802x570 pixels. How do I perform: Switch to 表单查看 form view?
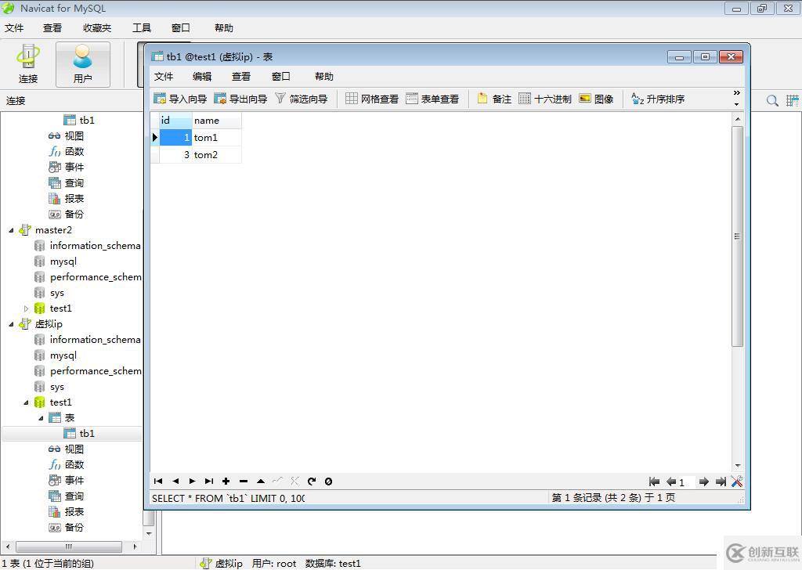pos(432,99)
